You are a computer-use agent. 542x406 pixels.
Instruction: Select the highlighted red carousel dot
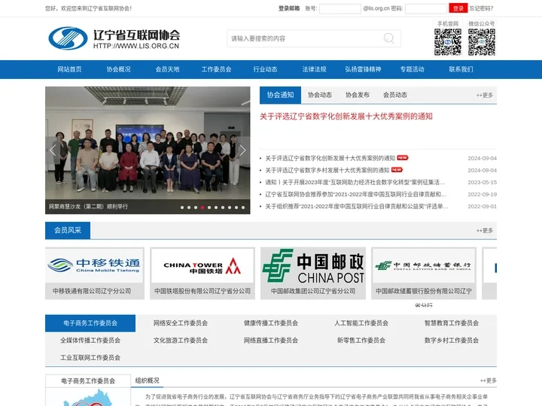[202, 208]
